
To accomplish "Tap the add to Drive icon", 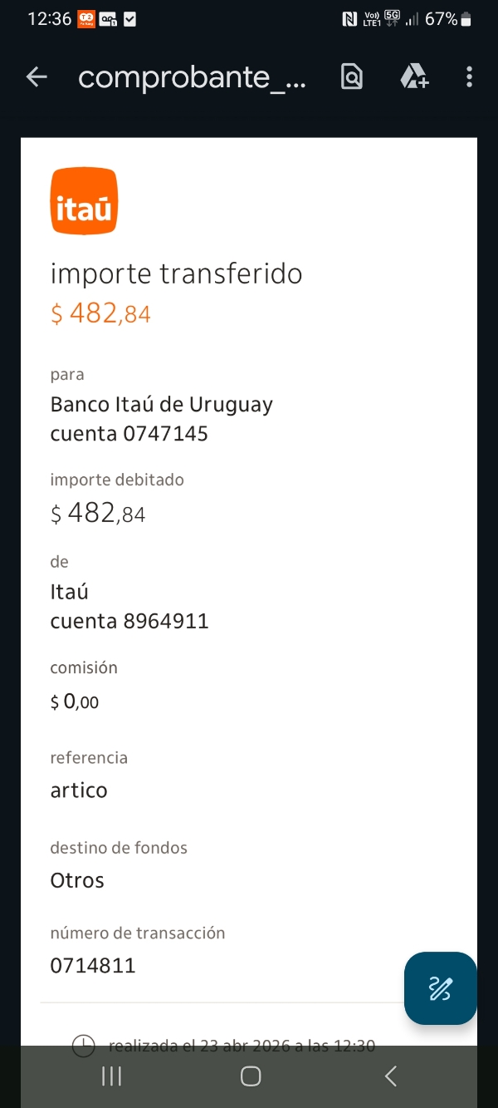I will click(x=413, y=77).
